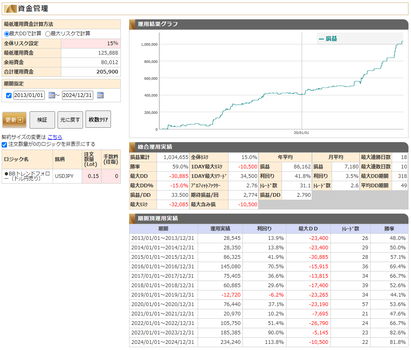
Task: Click 年平均 損益 value 86,162
Action: [x=302, y=167]
